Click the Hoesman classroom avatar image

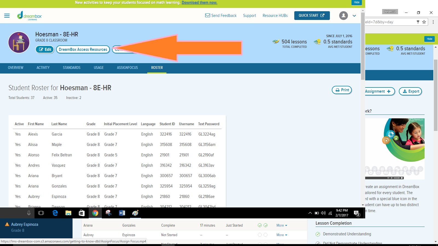tap(19, 42)
